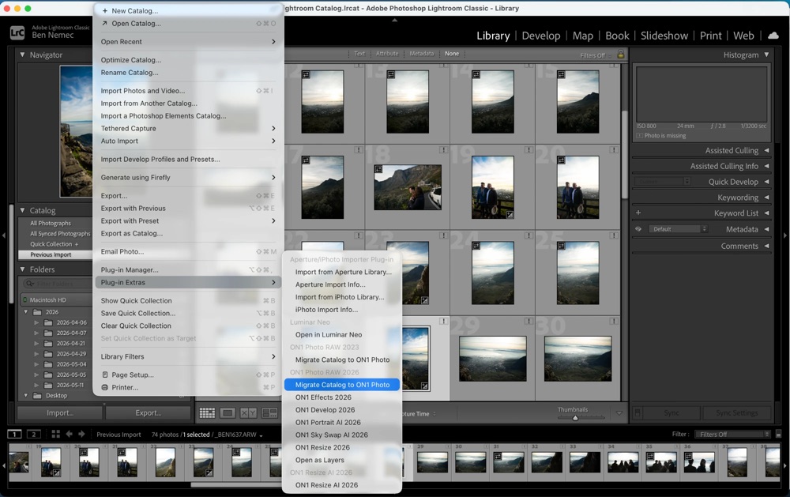790x497 pixels.
Task: Select Grid view icon in toolbar
Action: pyautogui.click(x=207, y=413)
